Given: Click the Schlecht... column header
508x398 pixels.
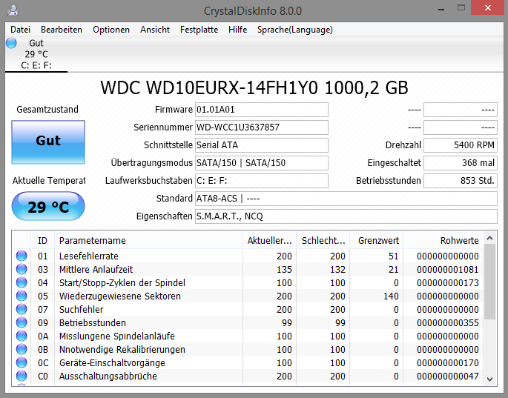Looking at the screenshot, I should click(x=323, y=241).
